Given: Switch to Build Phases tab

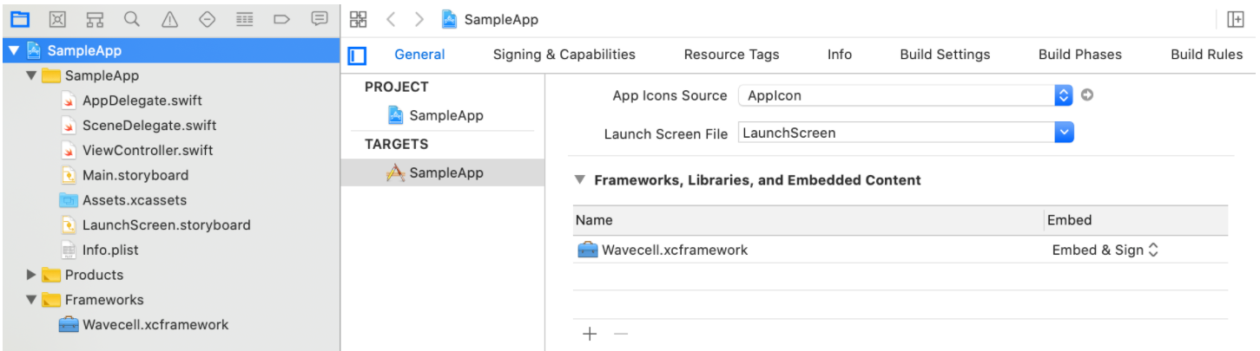Looking at the screenshot, I should click(1080, 55).
